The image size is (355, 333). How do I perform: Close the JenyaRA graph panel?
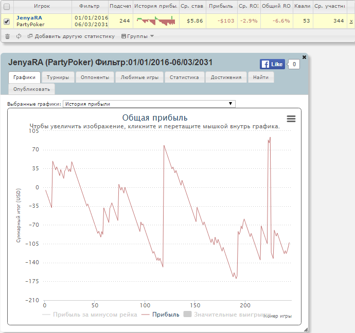(304, 57)
